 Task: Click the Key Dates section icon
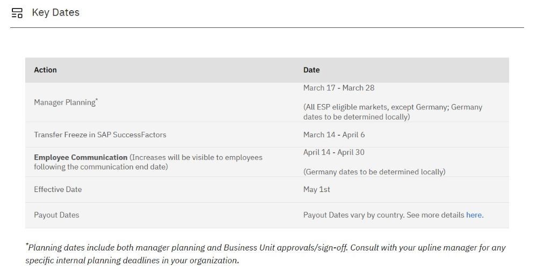click(17, 13)
